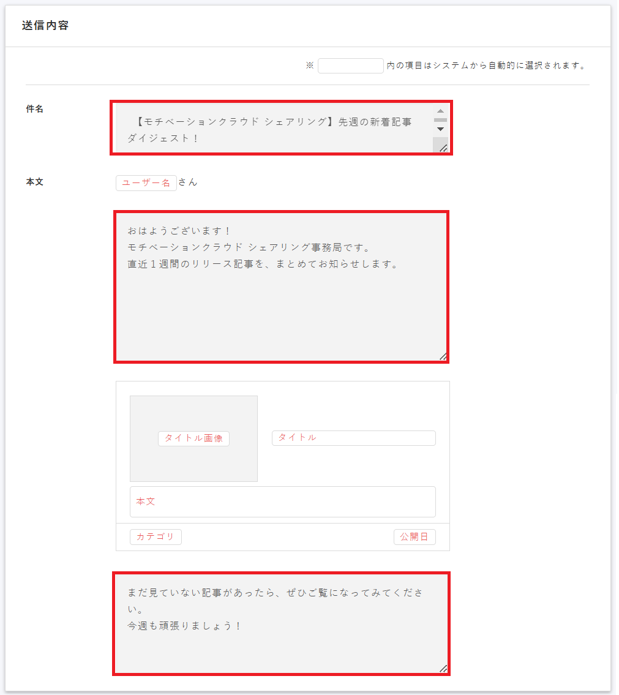The height and width of the screenshot is (695, 619).
Task: Click the 本文 section label on left
Action: pyautogui.click(x=35, y=182)
